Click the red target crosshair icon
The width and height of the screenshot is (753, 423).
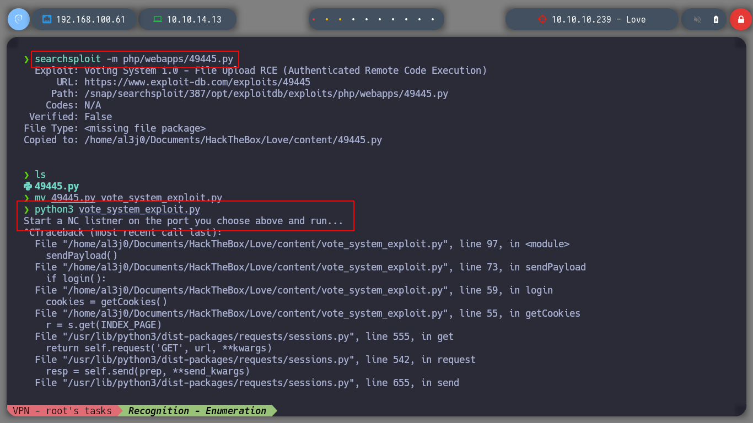point(542,19)
